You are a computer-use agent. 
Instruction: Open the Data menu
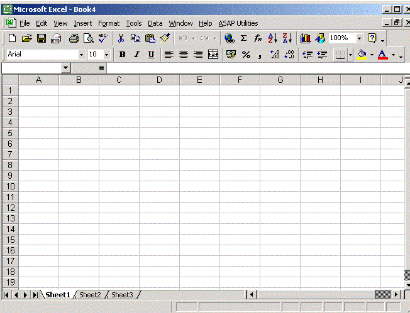(155, 23)
